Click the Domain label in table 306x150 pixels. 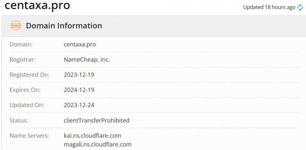[21, 44]
